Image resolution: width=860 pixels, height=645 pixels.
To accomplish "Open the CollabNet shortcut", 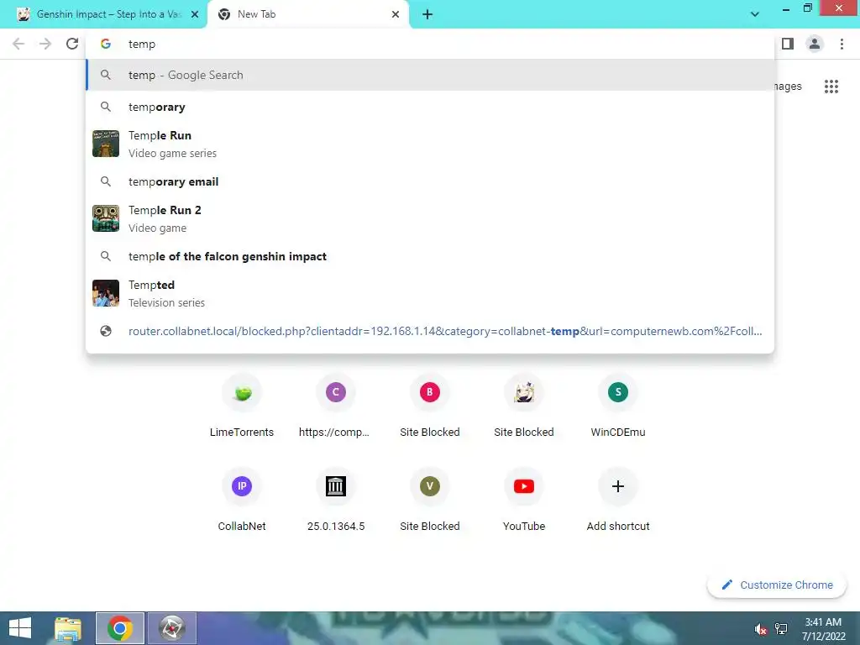I will point(242,500).
